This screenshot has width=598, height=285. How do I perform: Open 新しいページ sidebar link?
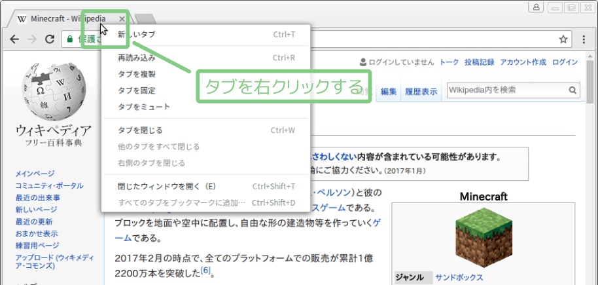point(36,210)
